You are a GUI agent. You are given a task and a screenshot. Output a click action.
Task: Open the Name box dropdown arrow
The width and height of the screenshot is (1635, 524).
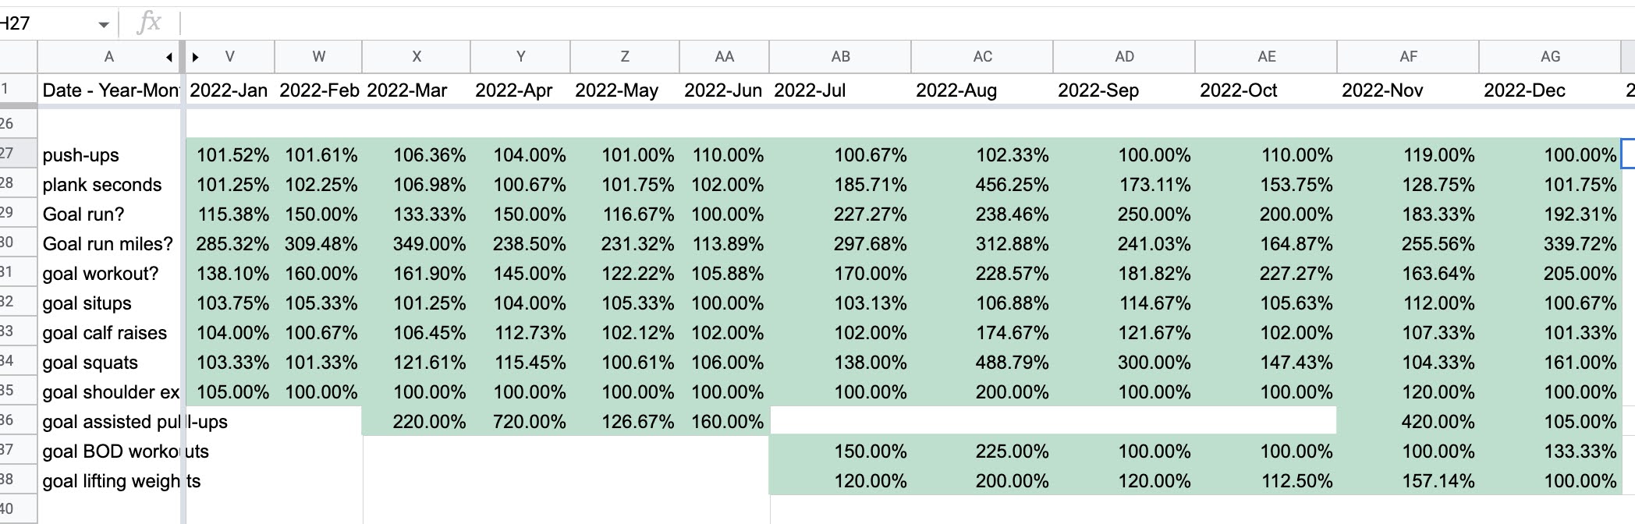tap(104, 24)
